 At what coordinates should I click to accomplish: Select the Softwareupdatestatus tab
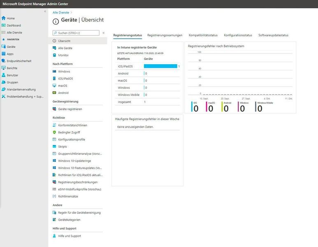273,35
